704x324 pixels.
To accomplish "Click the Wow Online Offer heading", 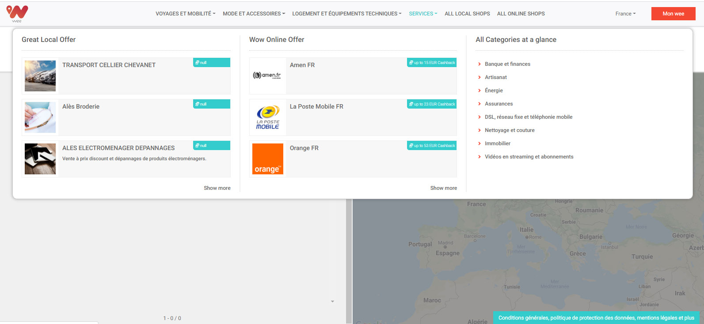I will pos(277,40).
